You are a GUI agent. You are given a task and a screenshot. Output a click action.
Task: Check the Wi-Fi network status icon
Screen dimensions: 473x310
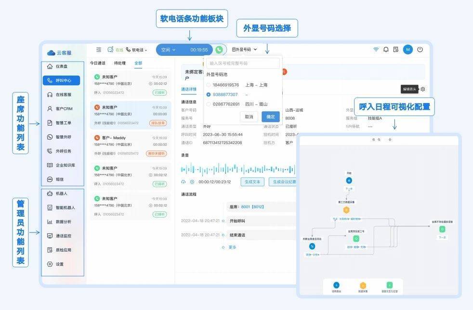point(376,50)
